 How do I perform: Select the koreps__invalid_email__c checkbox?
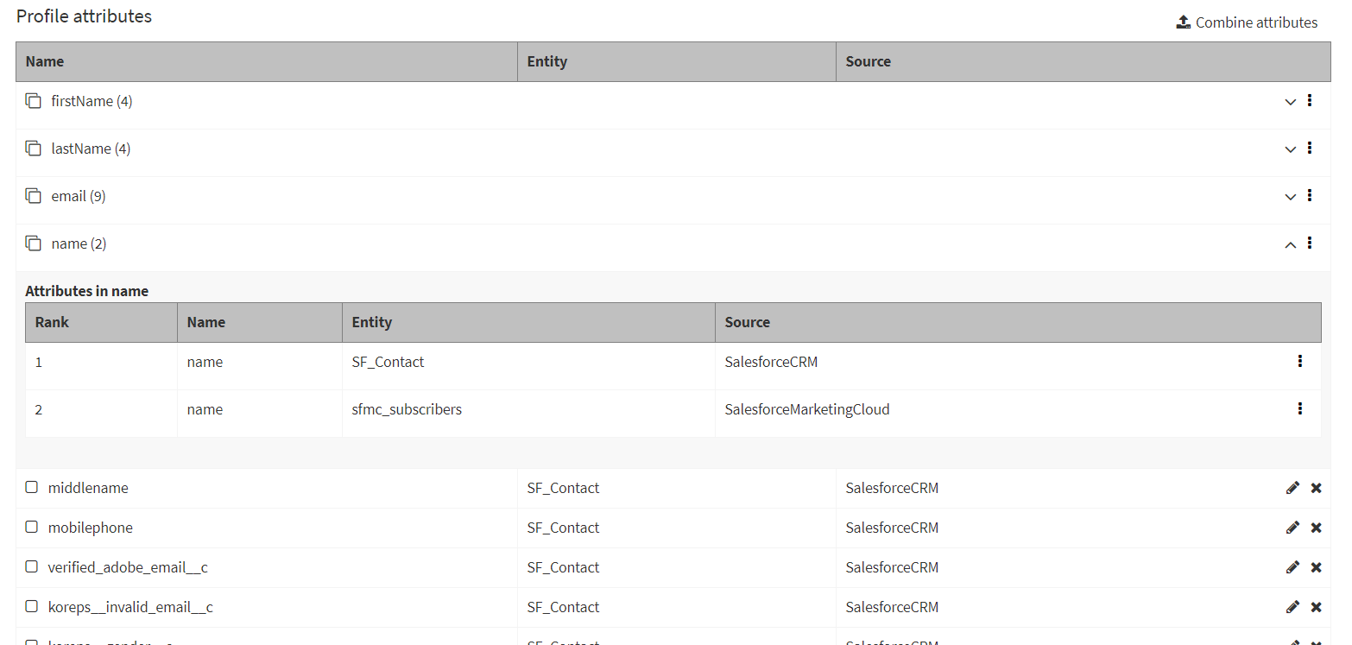click(x=32, y=606)
